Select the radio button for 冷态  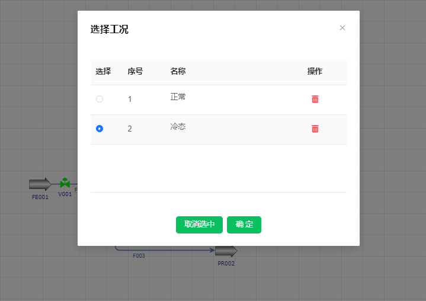(x=100, y=129)
